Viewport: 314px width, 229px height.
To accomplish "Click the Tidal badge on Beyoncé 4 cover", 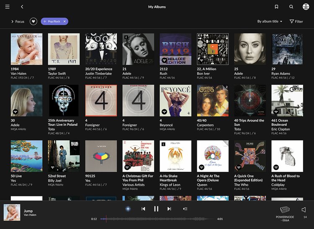I will [x=165, y=112].
